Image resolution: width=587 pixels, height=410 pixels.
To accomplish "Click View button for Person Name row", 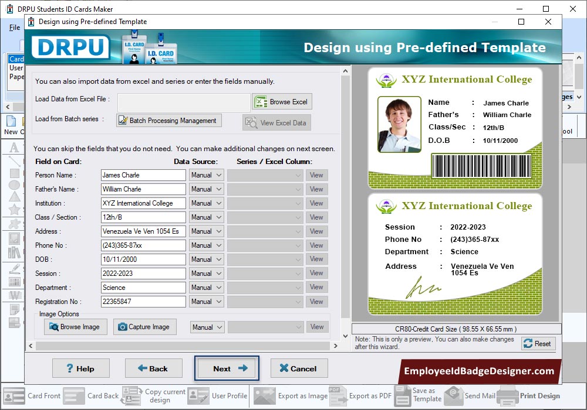I will (317, 175).
